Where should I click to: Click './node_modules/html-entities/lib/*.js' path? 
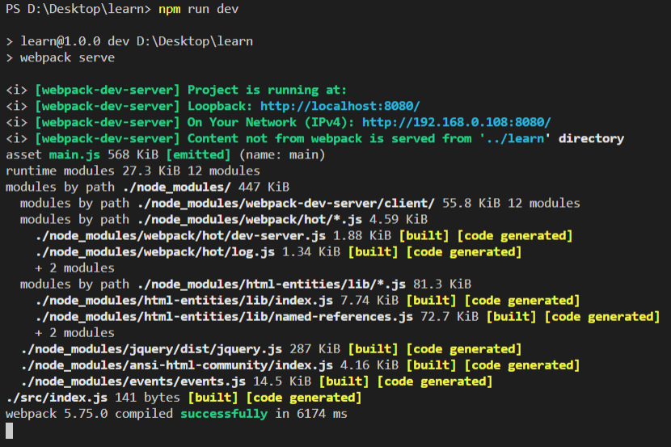[272, 285]
